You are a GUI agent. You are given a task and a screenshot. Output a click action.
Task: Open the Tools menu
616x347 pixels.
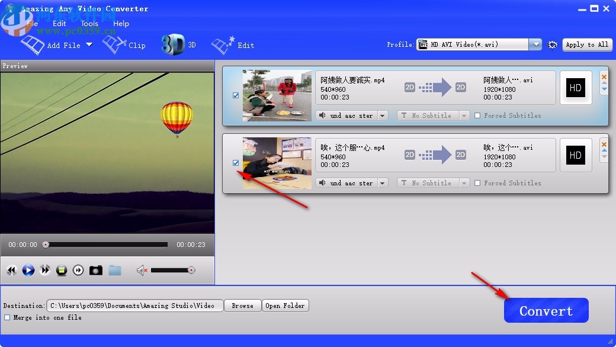[89, 24]
